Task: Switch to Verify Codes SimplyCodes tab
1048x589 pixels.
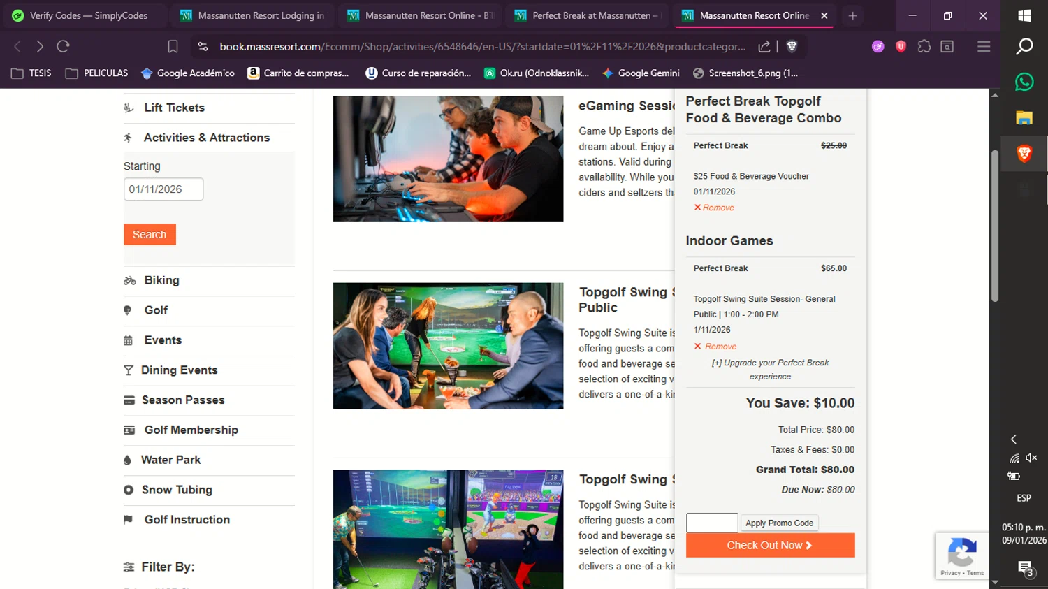Action: (x=84, y=15)
